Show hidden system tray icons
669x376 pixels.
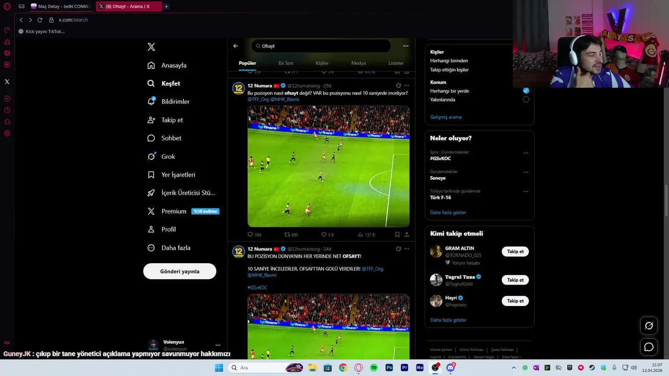coord(514,368)
